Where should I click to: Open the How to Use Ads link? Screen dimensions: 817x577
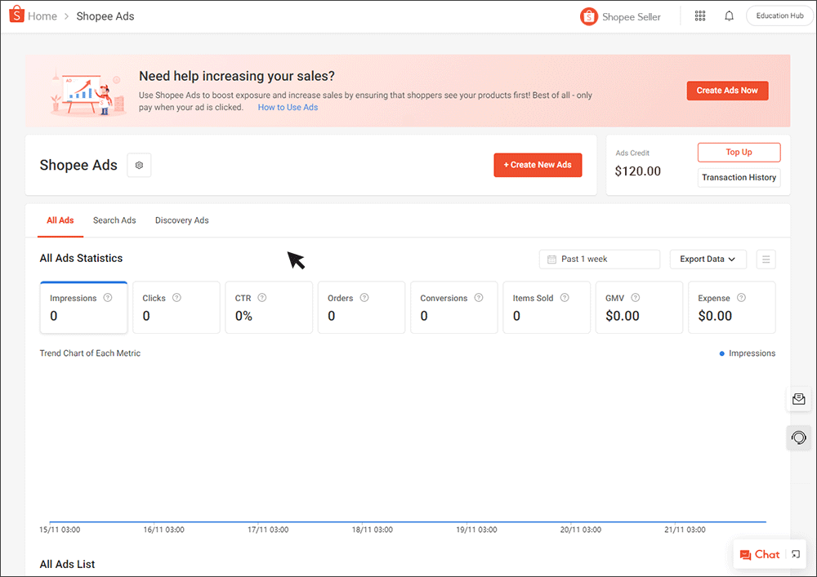click(x=288, y=107)
